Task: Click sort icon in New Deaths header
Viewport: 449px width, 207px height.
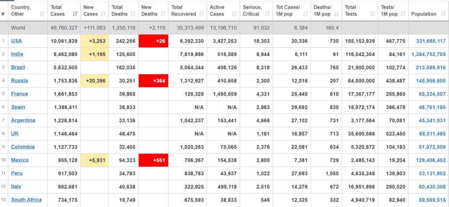Action: pos(163,14)
